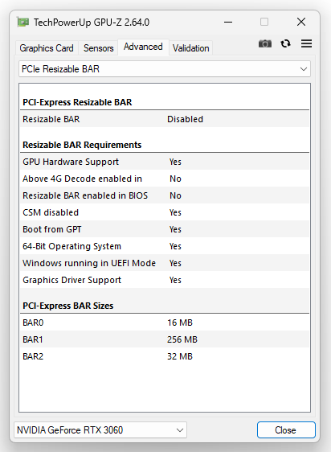Minimize the GPU-Z window
This screenshot has height=452, width=331.
click(x=228, y=23)
